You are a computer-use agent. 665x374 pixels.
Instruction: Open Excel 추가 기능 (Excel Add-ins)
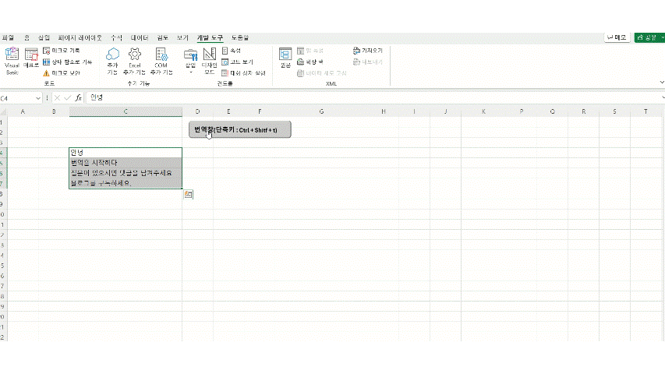point(134,62)
